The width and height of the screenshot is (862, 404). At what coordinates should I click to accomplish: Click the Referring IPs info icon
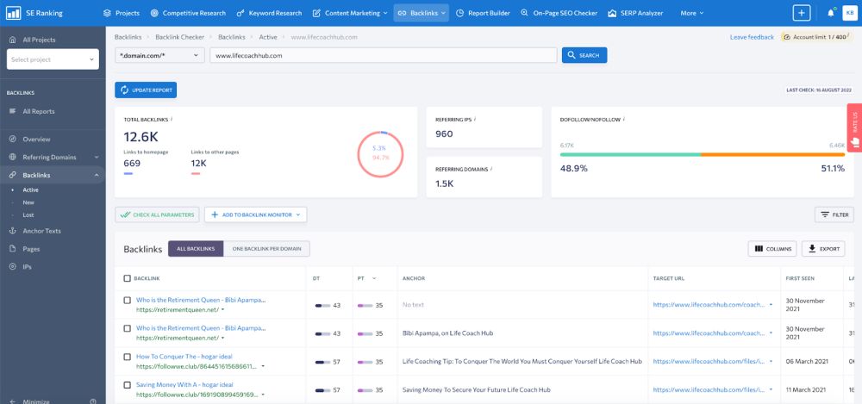[x=475, y=119]
